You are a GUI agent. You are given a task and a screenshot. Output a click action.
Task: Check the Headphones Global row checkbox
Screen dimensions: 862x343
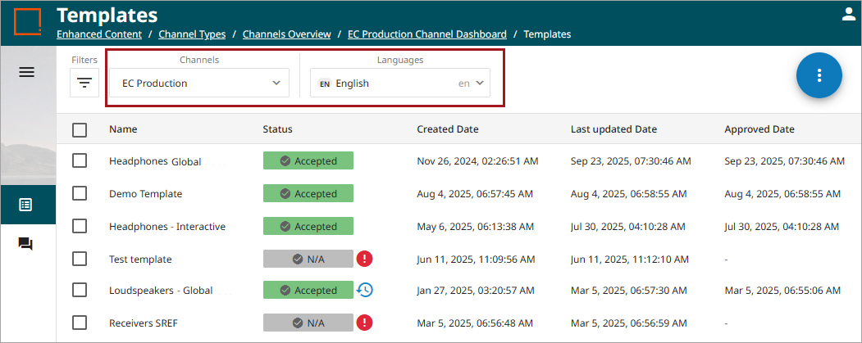80,161
